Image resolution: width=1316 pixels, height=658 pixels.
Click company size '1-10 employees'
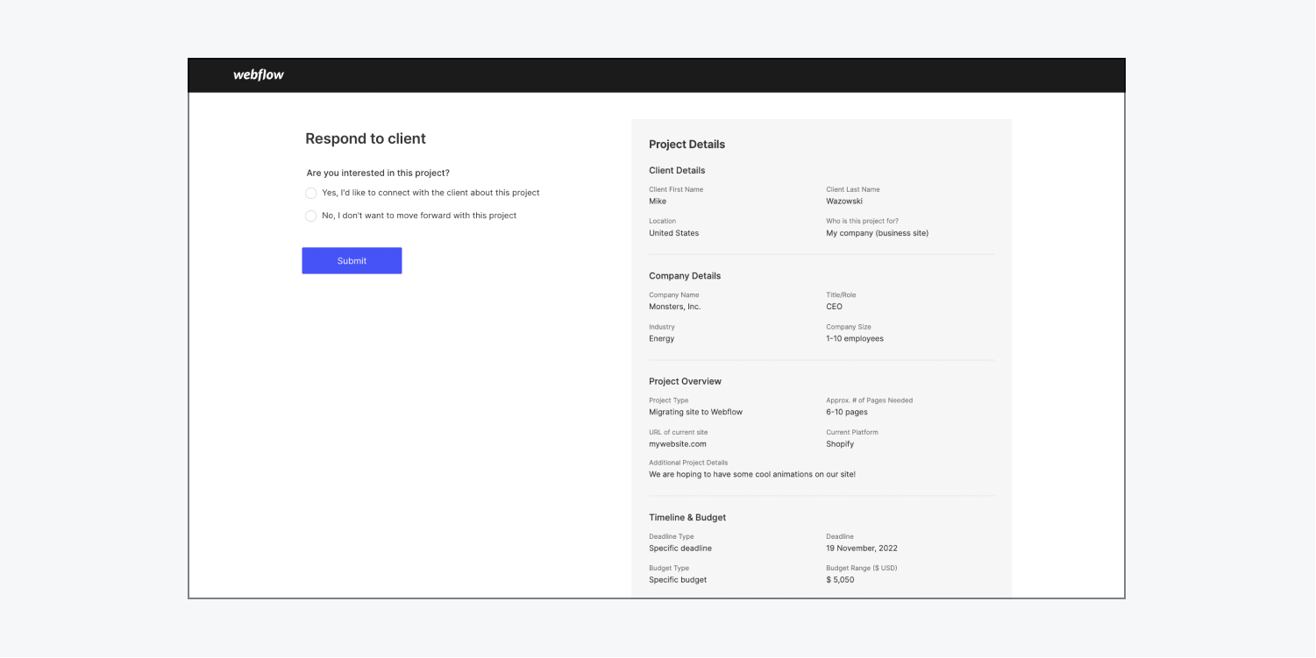pyautogui.click(x=855, y=338)
